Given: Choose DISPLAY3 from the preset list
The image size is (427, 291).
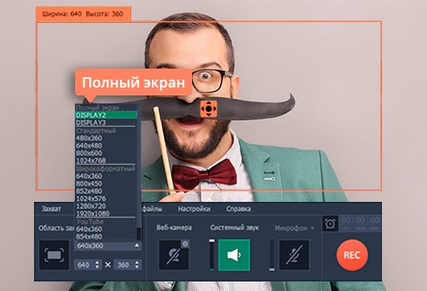Looking at the screenshot, I should pyautogui.click(x=106, y=122).
